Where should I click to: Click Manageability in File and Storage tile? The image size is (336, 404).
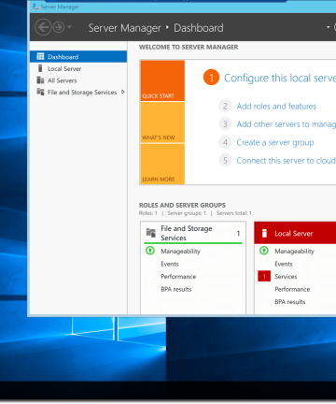point(180,252)
